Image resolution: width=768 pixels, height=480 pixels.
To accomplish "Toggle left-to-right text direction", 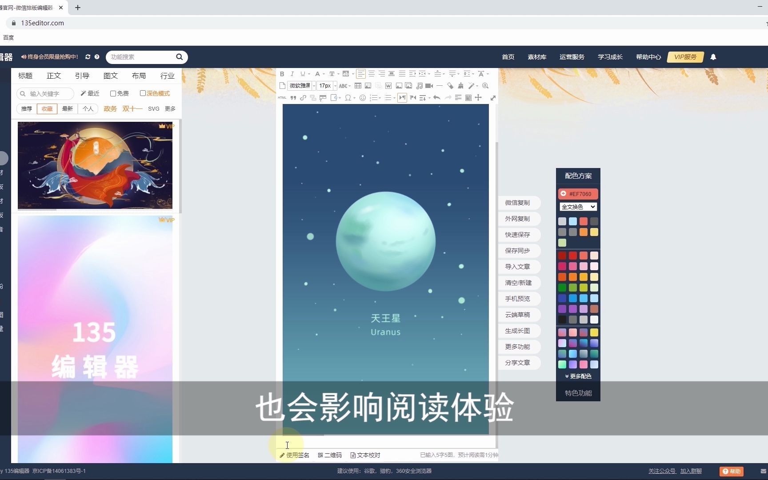I will (x=402, y=98).
